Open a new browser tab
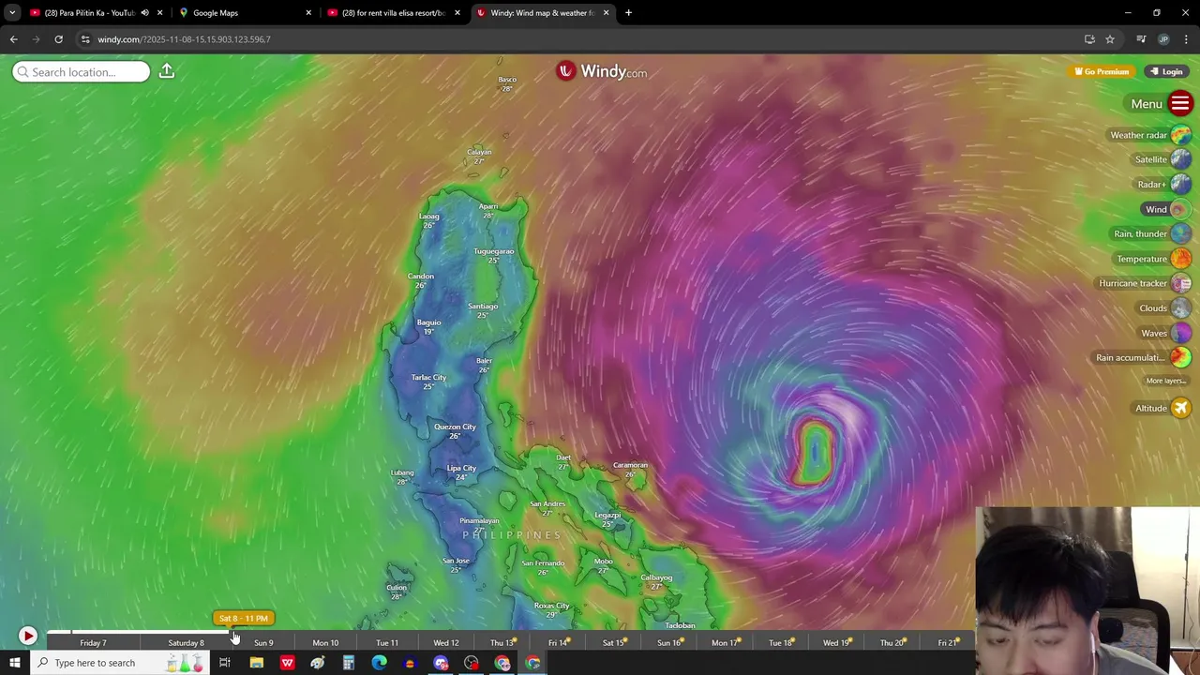Viewport: 1200px width, 675px height. [x=628, y=13]
